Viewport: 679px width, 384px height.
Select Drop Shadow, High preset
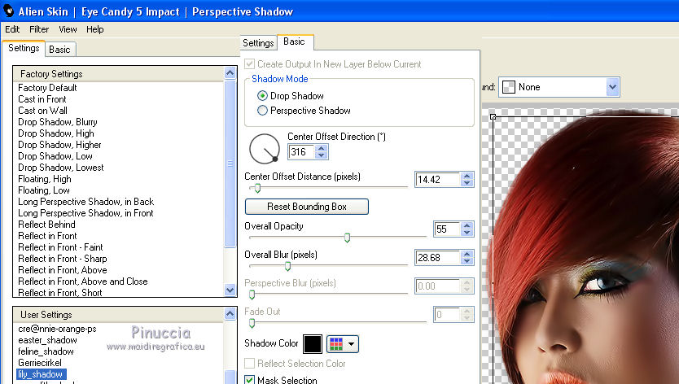coord(56,133)
